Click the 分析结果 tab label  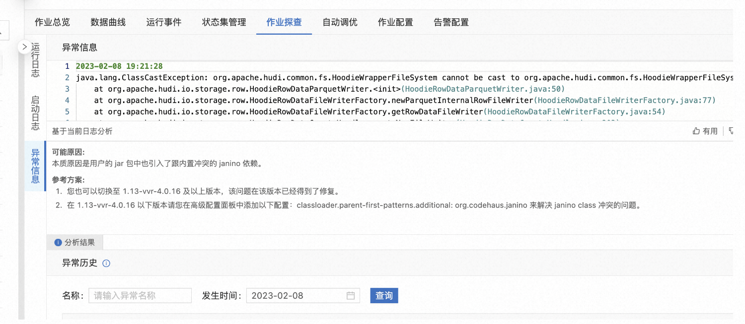79,242
